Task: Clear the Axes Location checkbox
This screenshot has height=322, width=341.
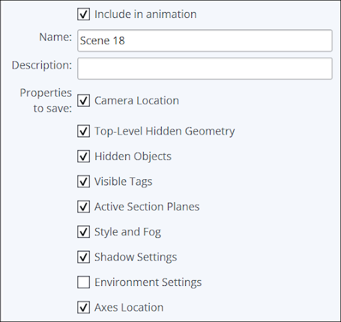Action: click(83, 307)
